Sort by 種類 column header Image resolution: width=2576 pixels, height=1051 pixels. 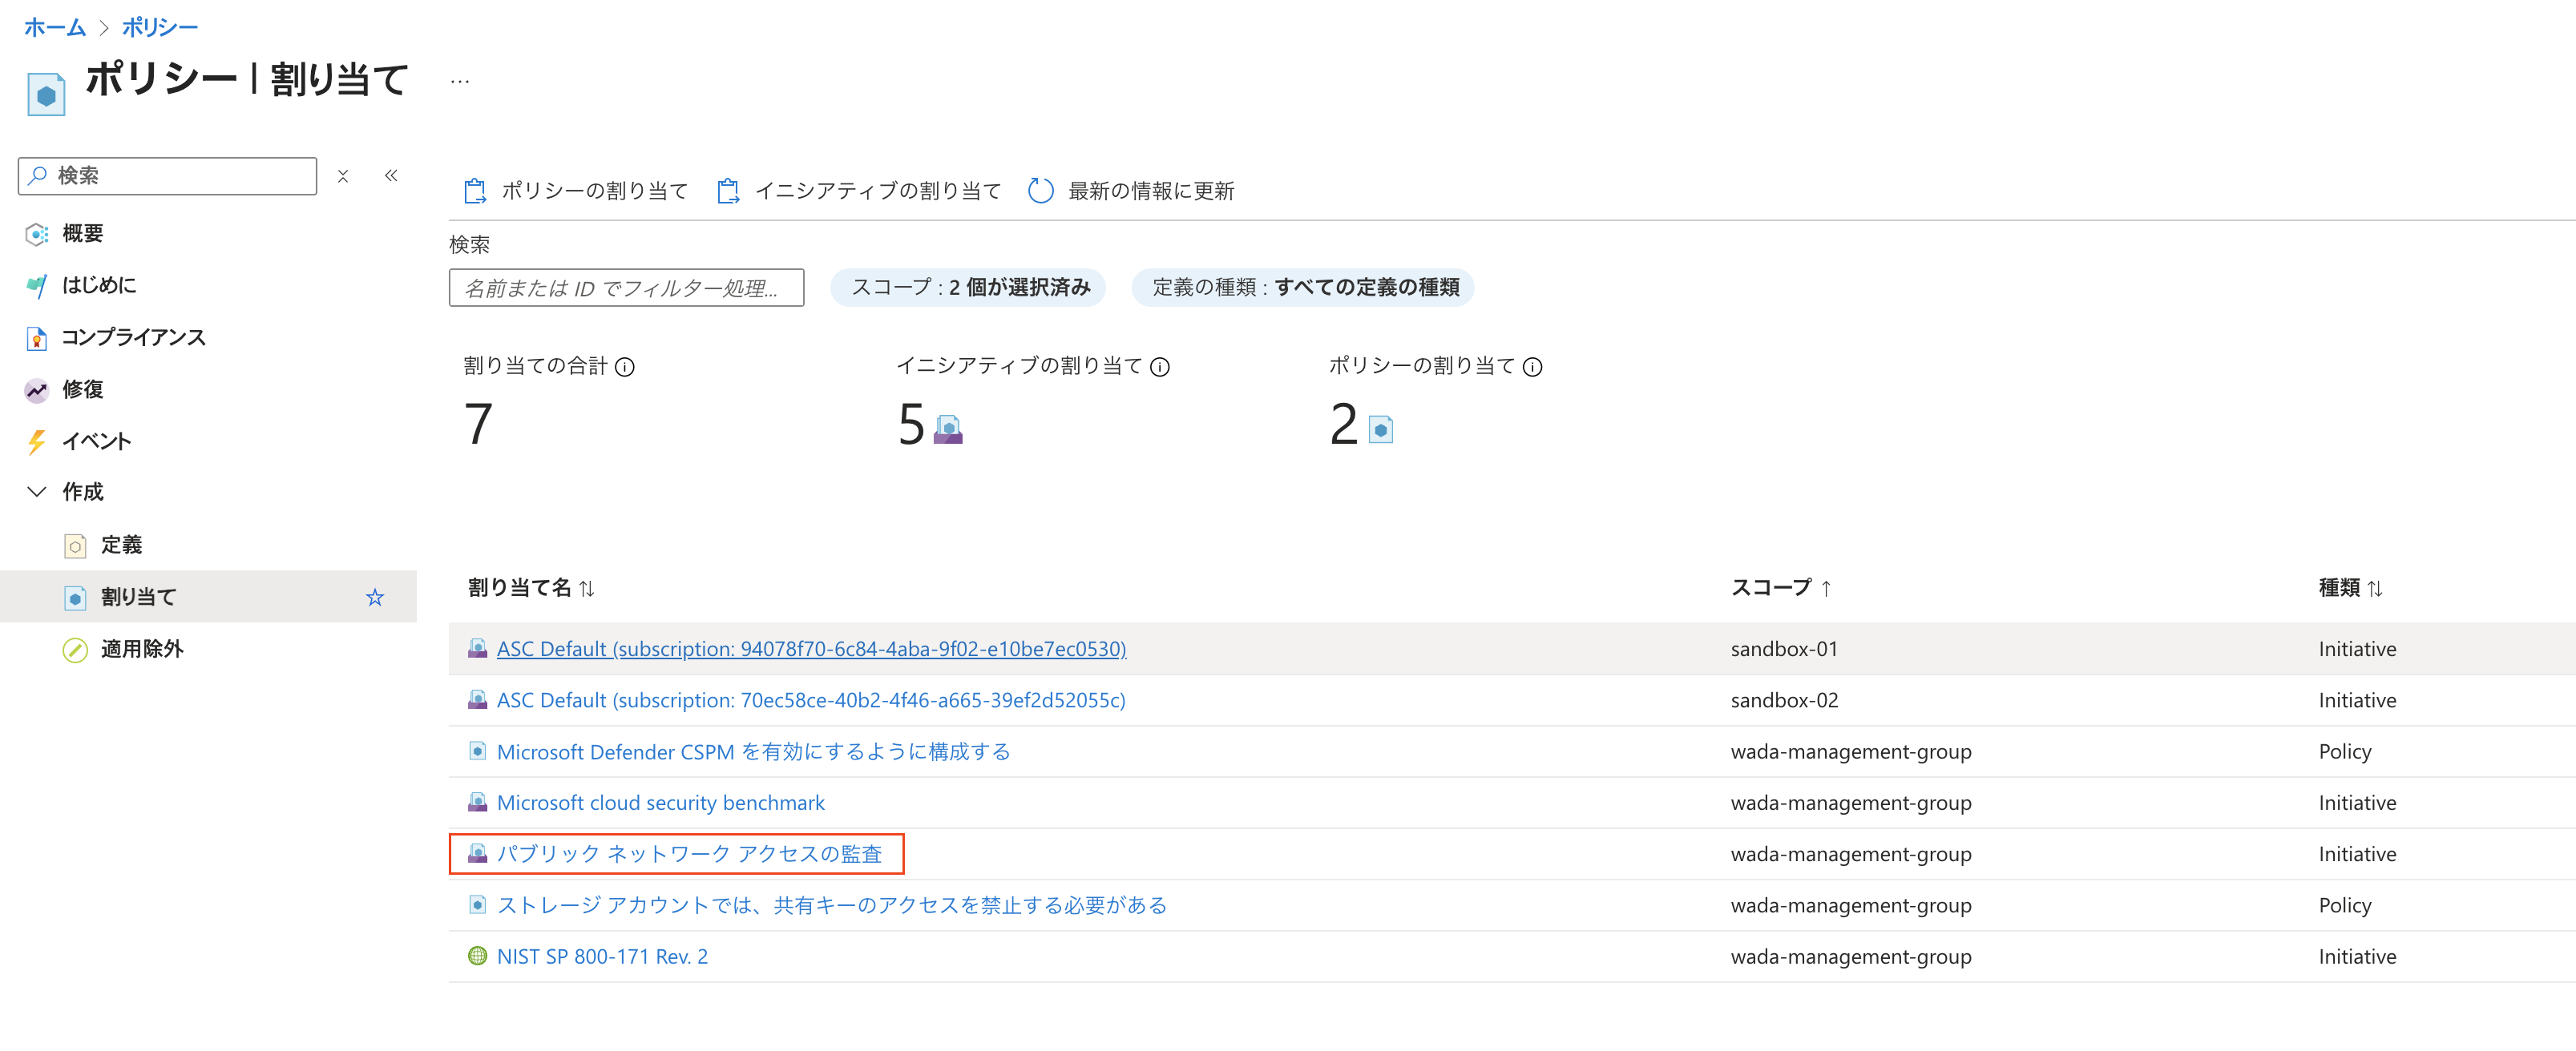tap(2351, 587)
